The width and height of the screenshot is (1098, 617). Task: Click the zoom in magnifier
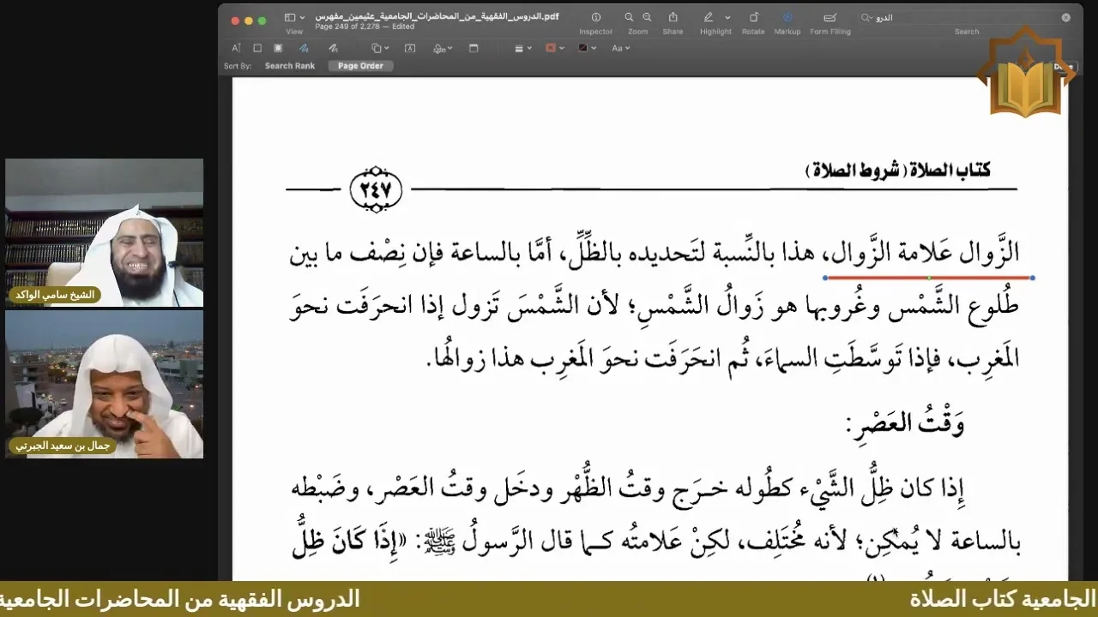[647, 17]
